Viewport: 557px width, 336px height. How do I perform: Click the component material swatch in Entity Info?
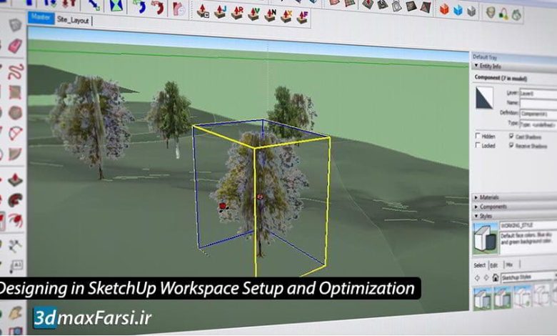(486, 98)
